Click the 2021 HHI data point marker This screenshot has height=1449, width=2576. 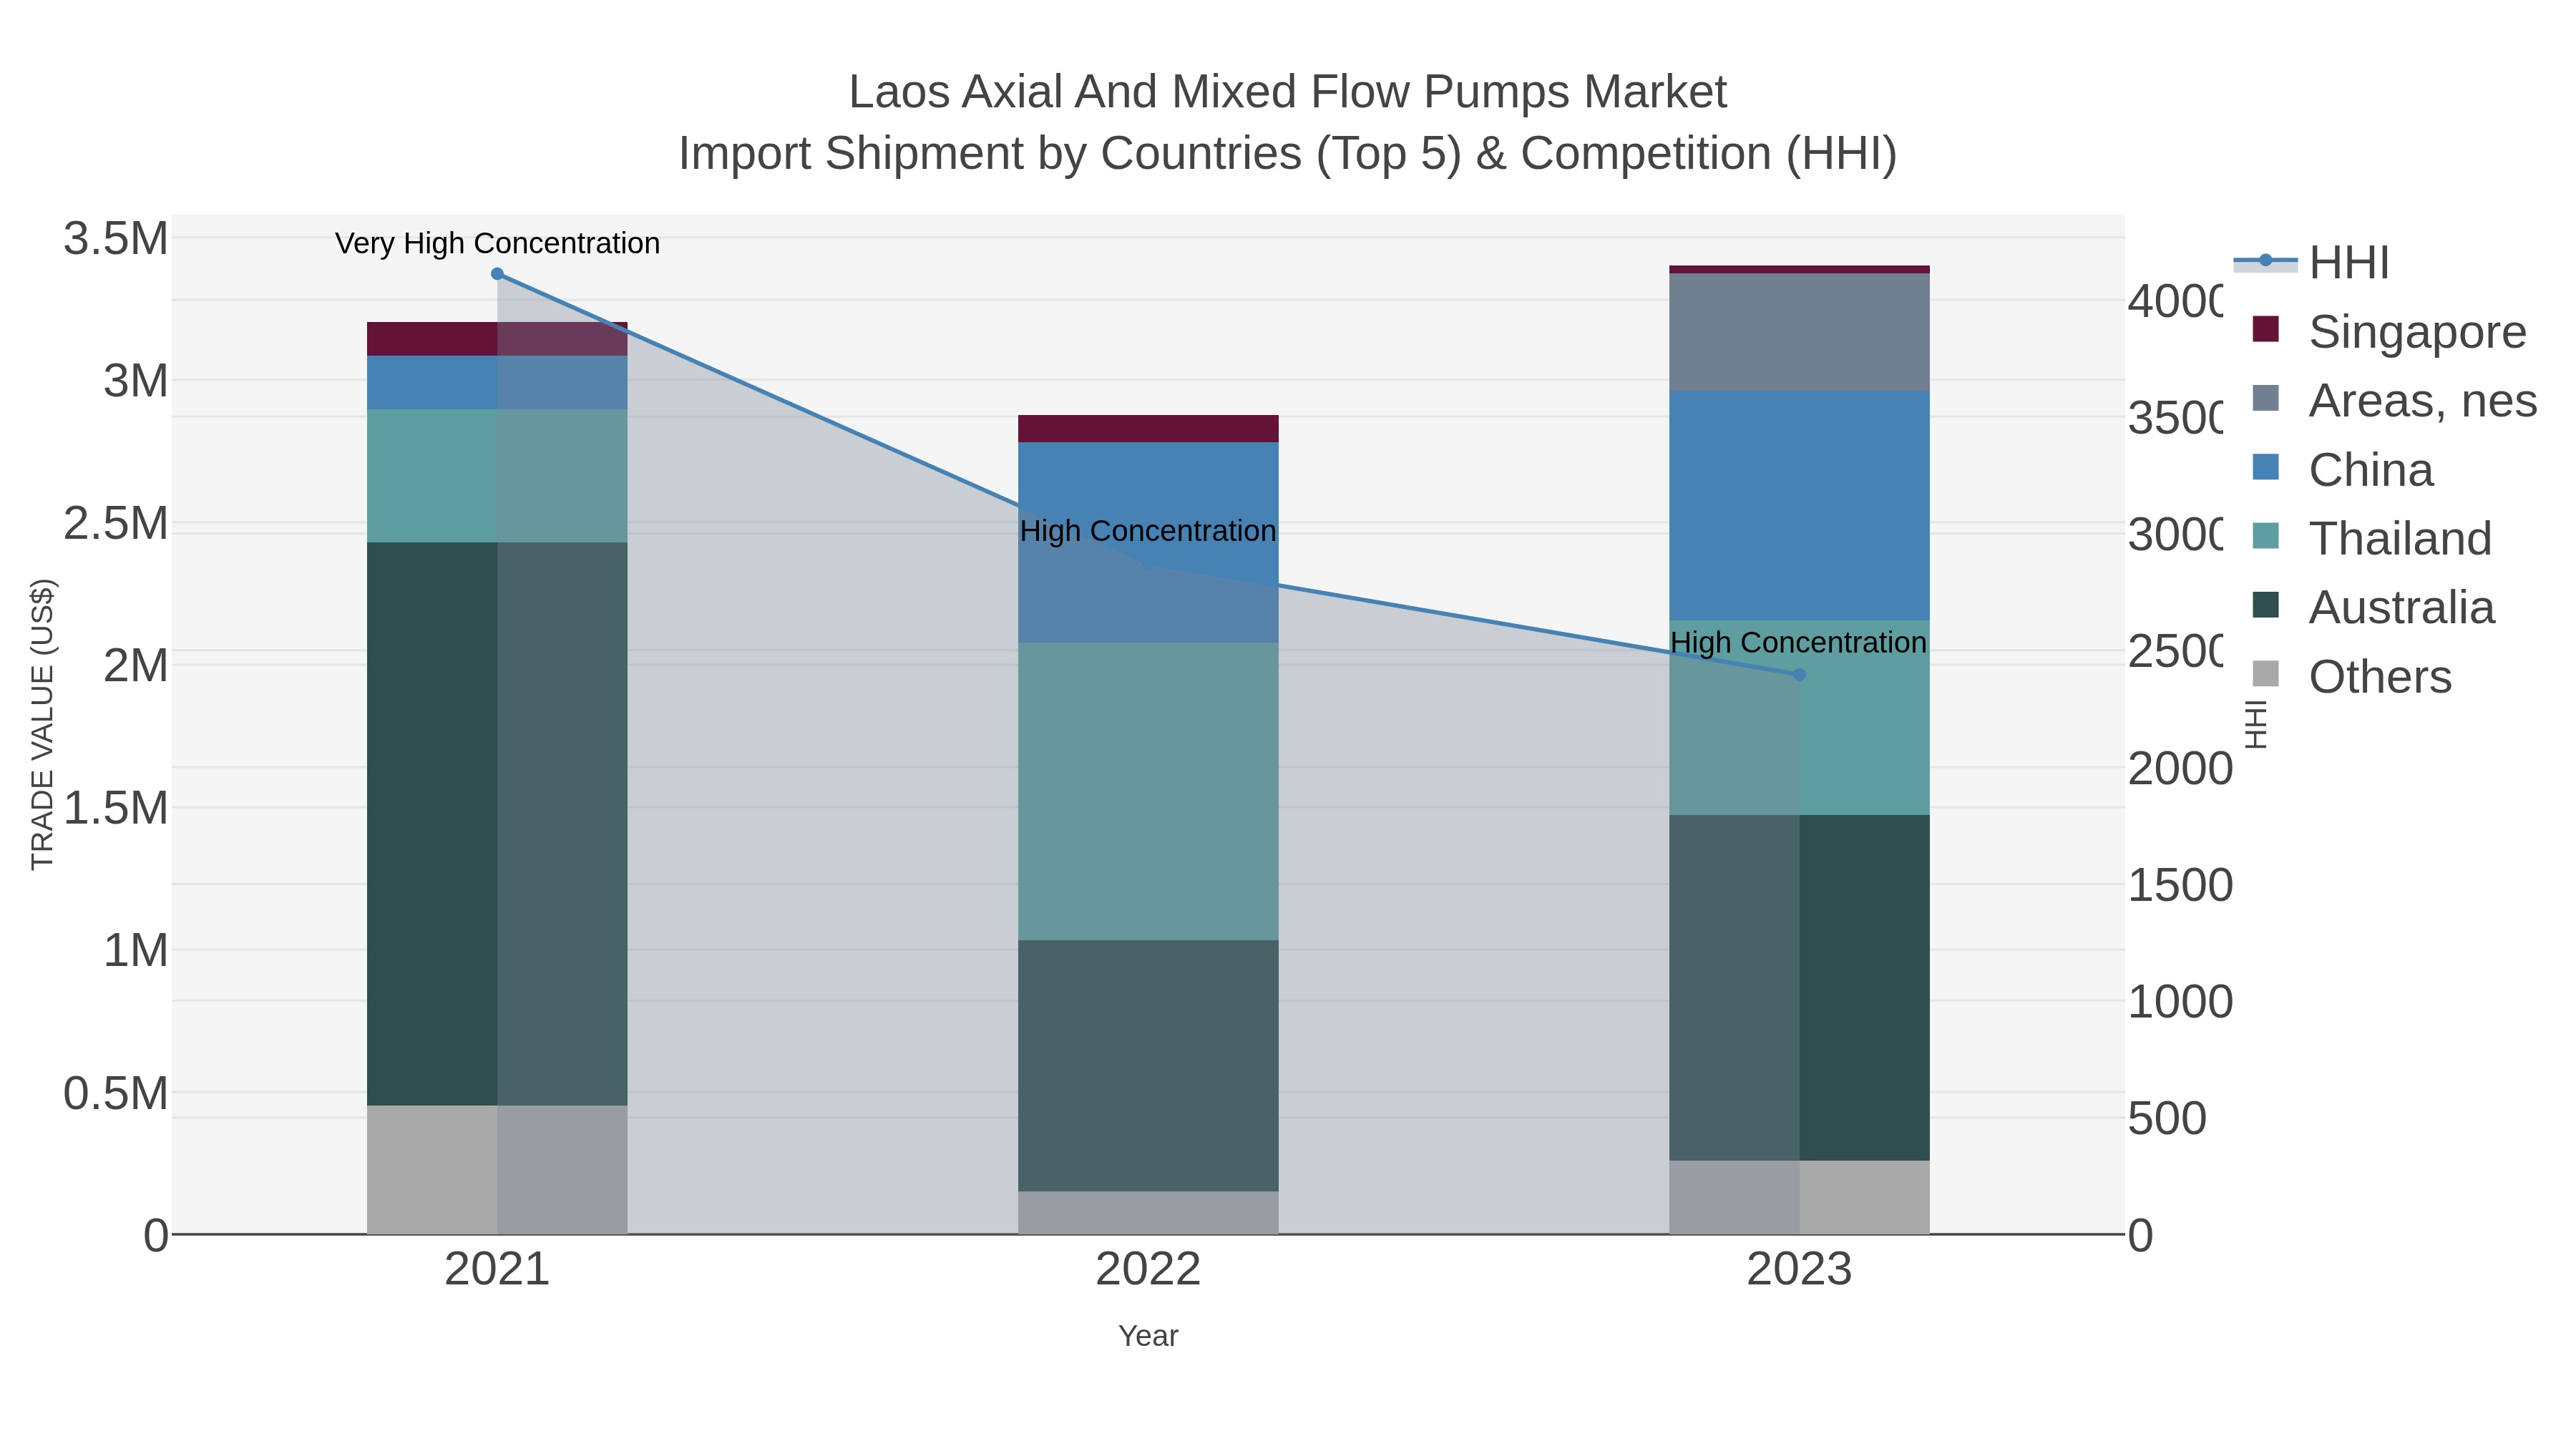pos(497,274)
